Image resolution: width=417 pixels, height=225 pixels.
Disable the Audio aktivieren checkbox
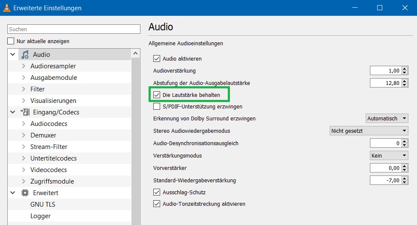[157, 58]
